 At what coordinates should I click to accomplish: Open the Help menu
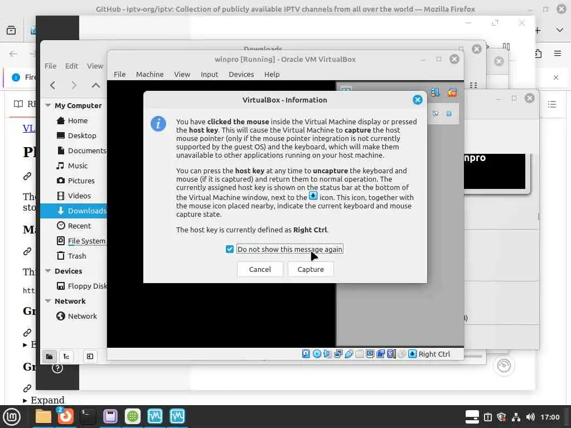[272, 74]
